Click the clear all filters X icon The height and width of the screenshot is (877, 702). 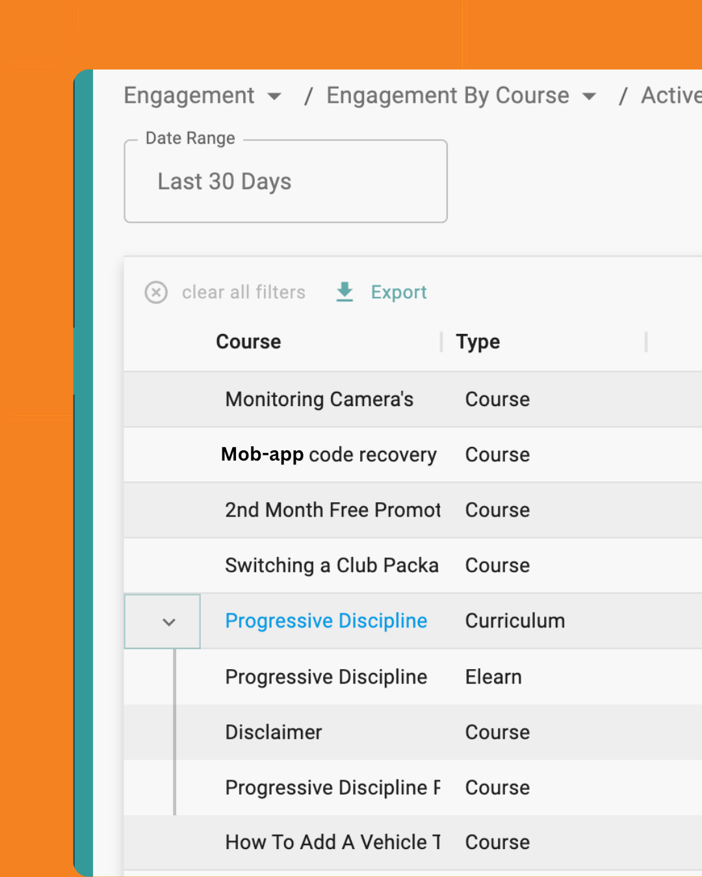point(156,292)
